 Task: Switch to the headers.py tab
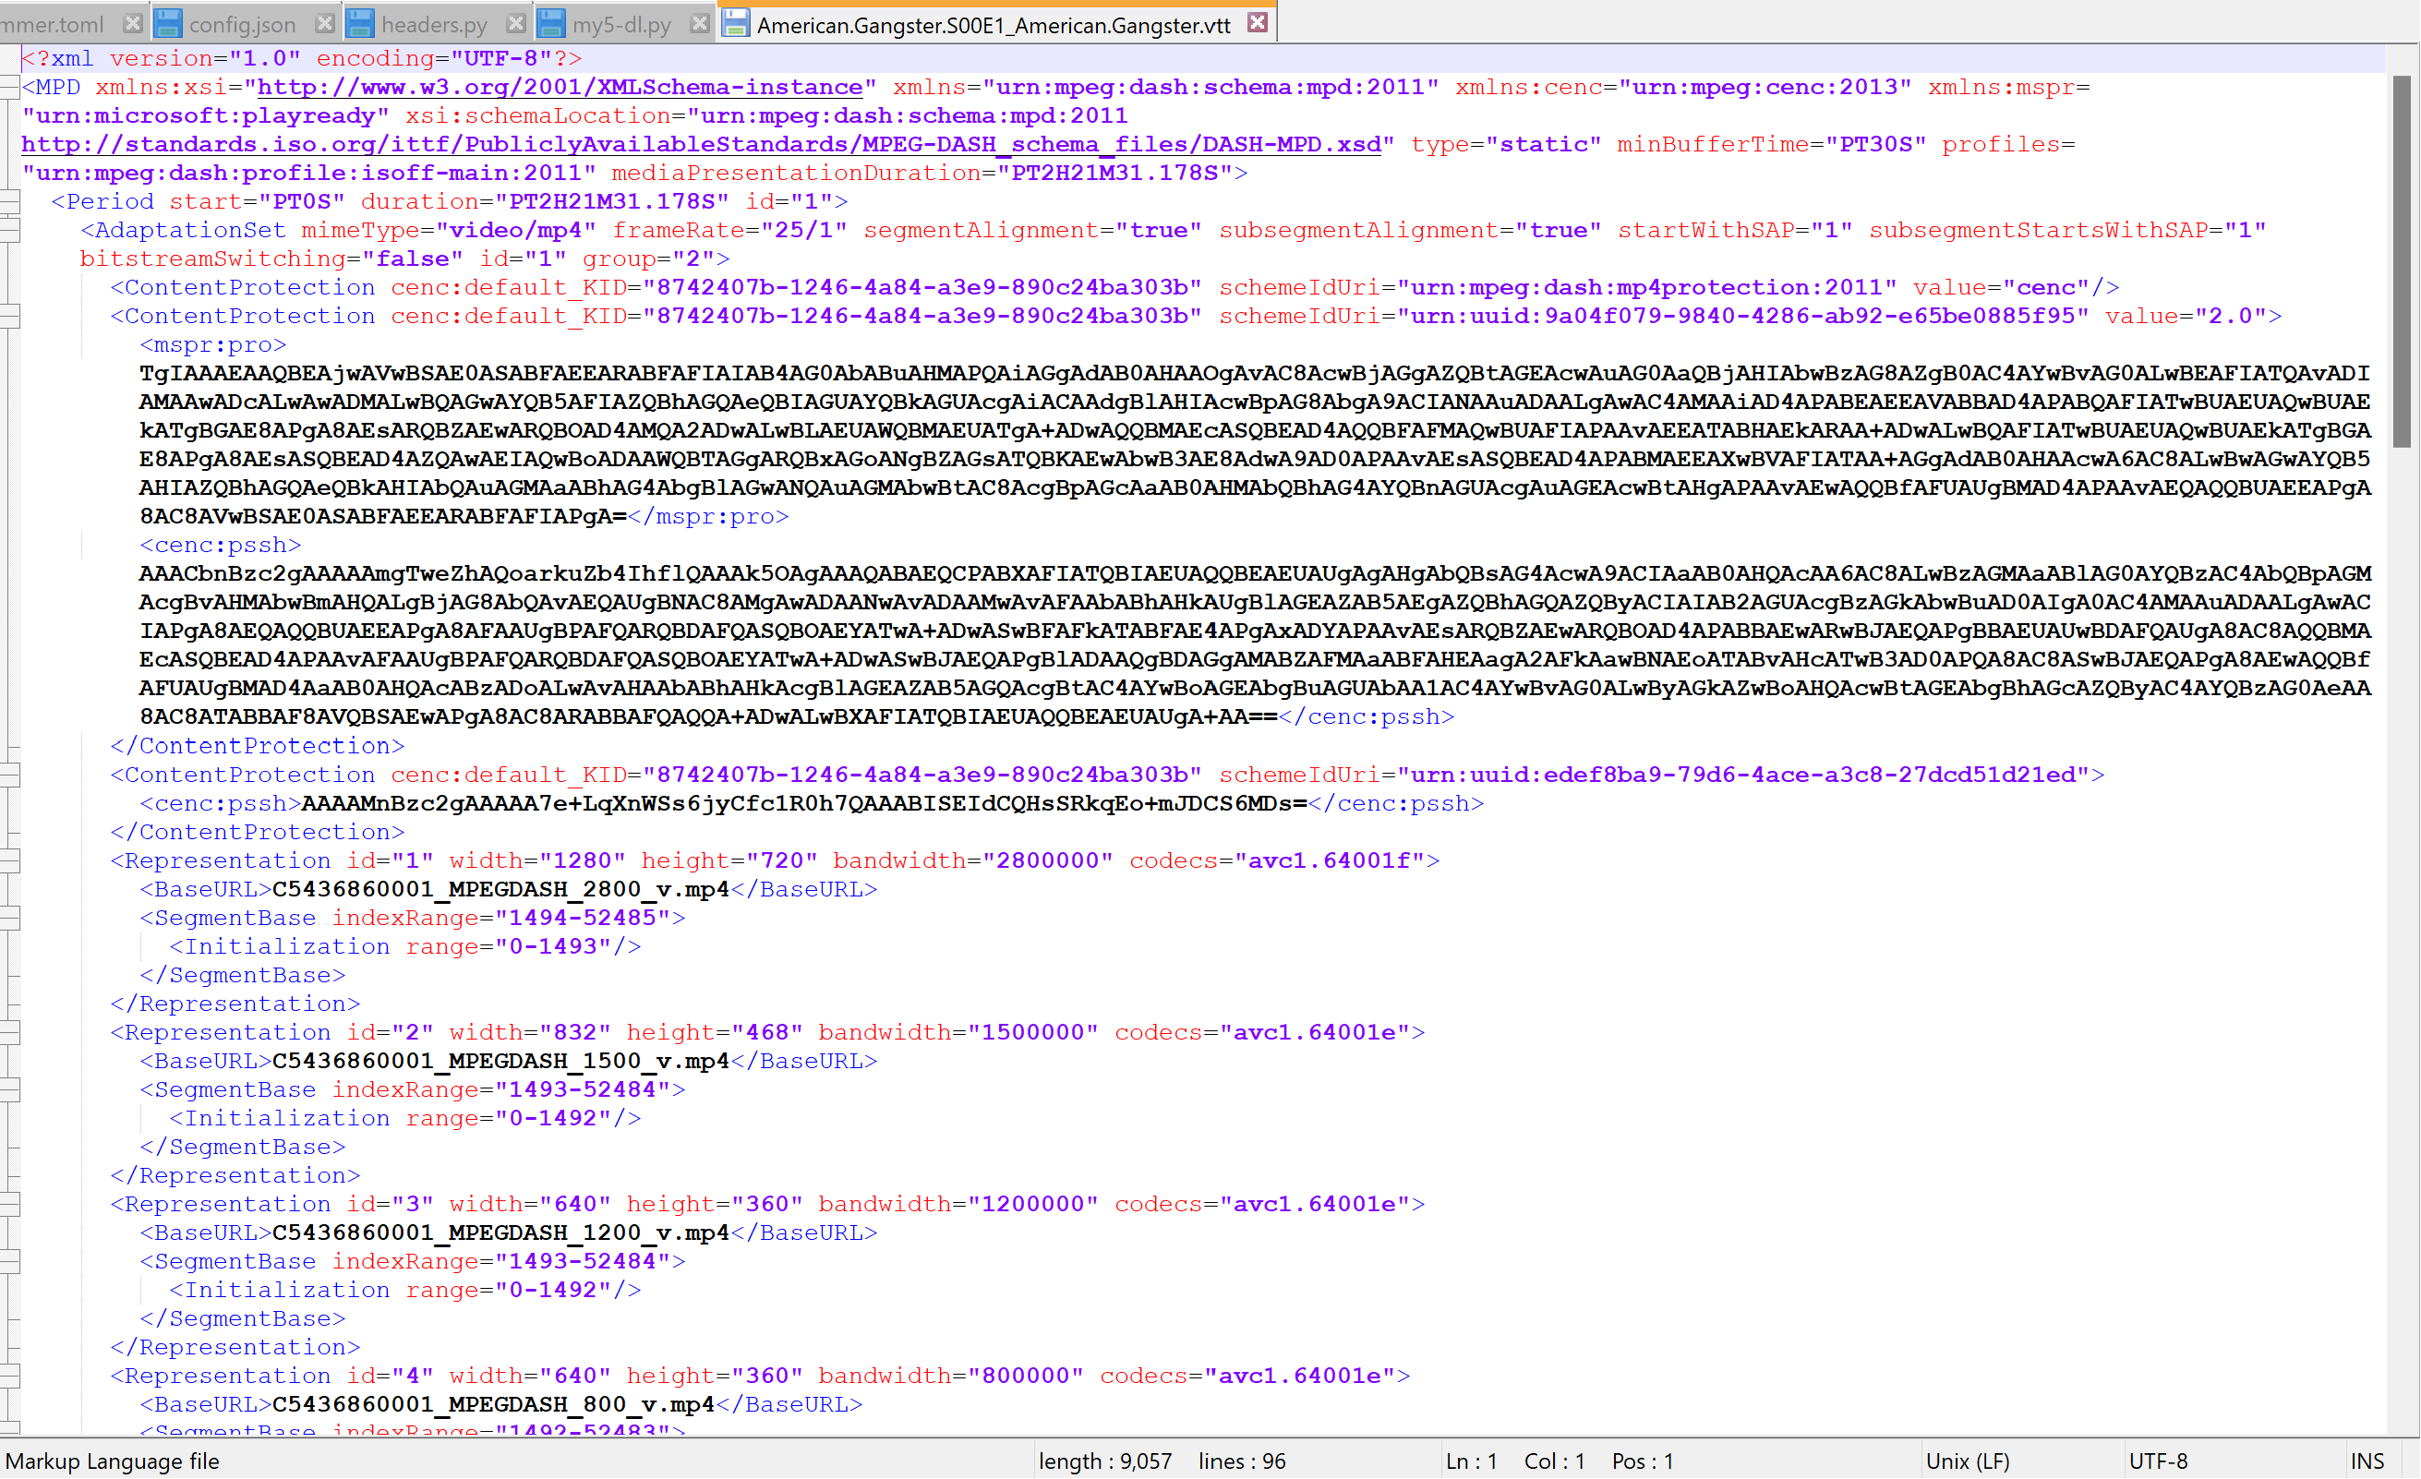pyautogui.click(x=433, y=25)
